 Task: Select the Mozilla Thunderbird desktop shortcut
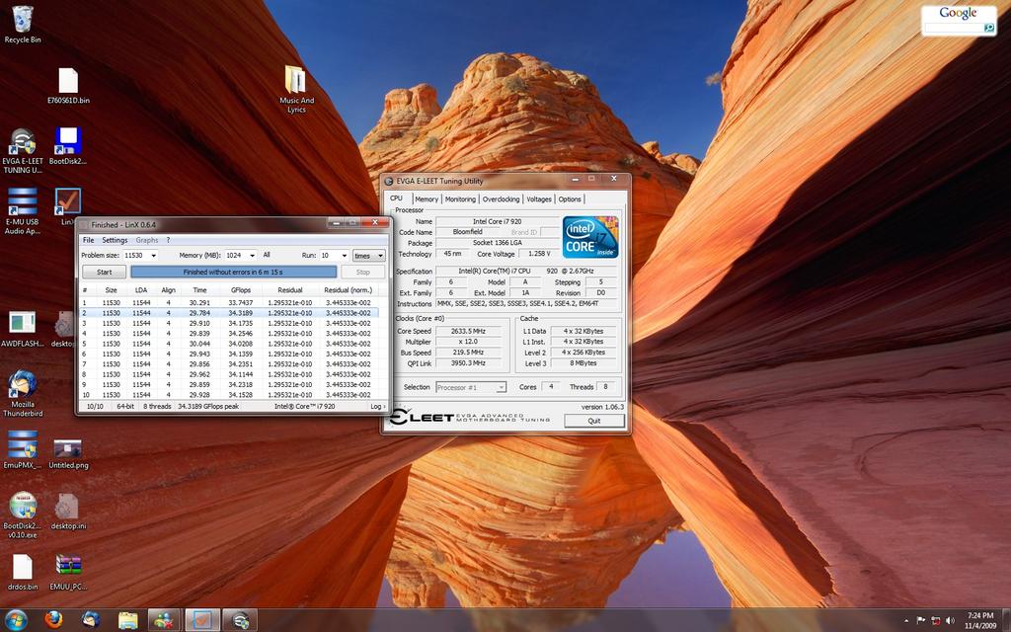click(x=23, y=394)
